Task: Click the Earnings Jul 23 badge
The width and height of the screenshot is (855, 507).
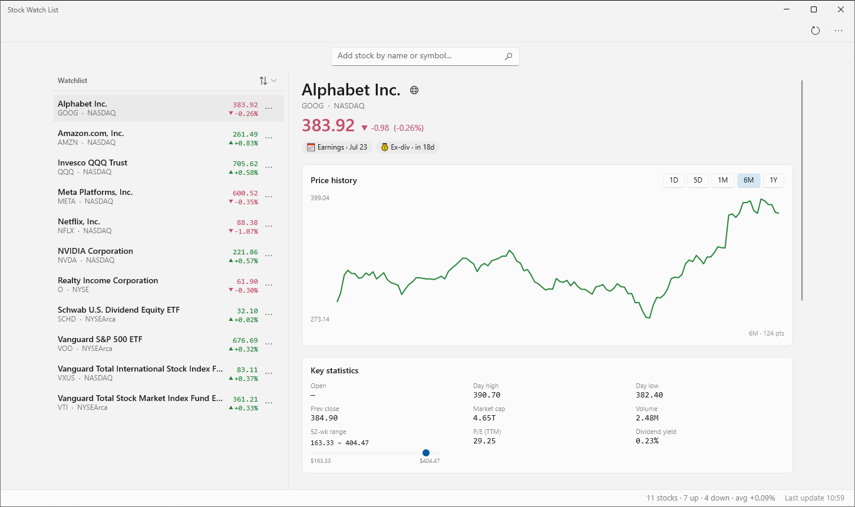Action: coord(337,147)
